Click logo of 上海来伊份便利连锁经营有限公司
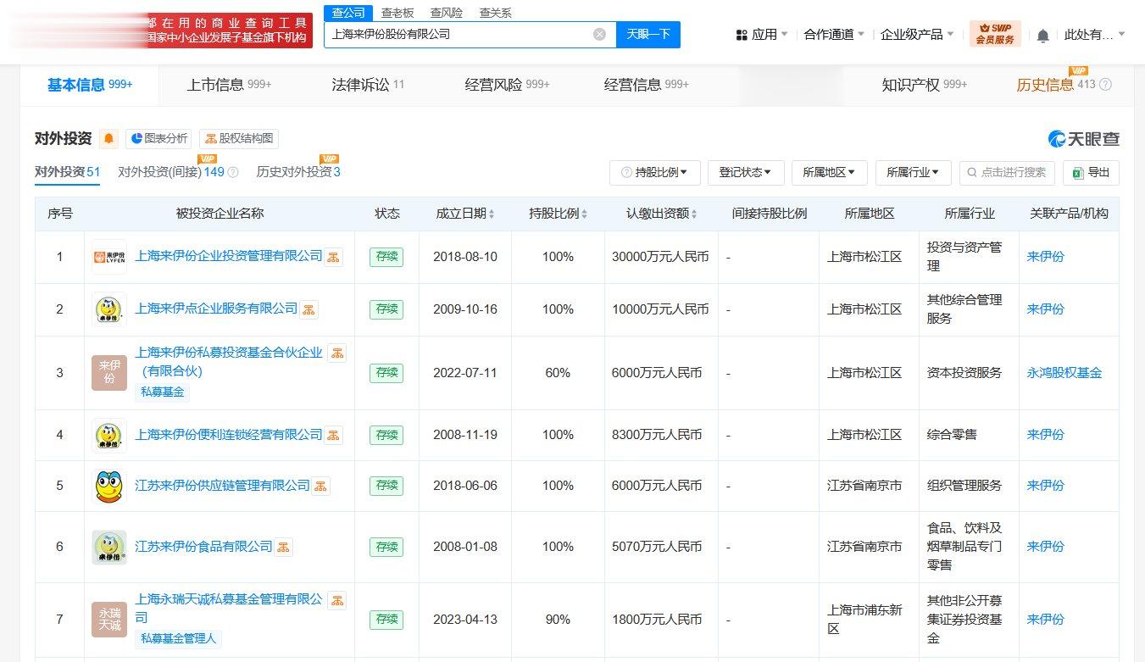This screenshot has width=1145, height=662. pos(109,435)
